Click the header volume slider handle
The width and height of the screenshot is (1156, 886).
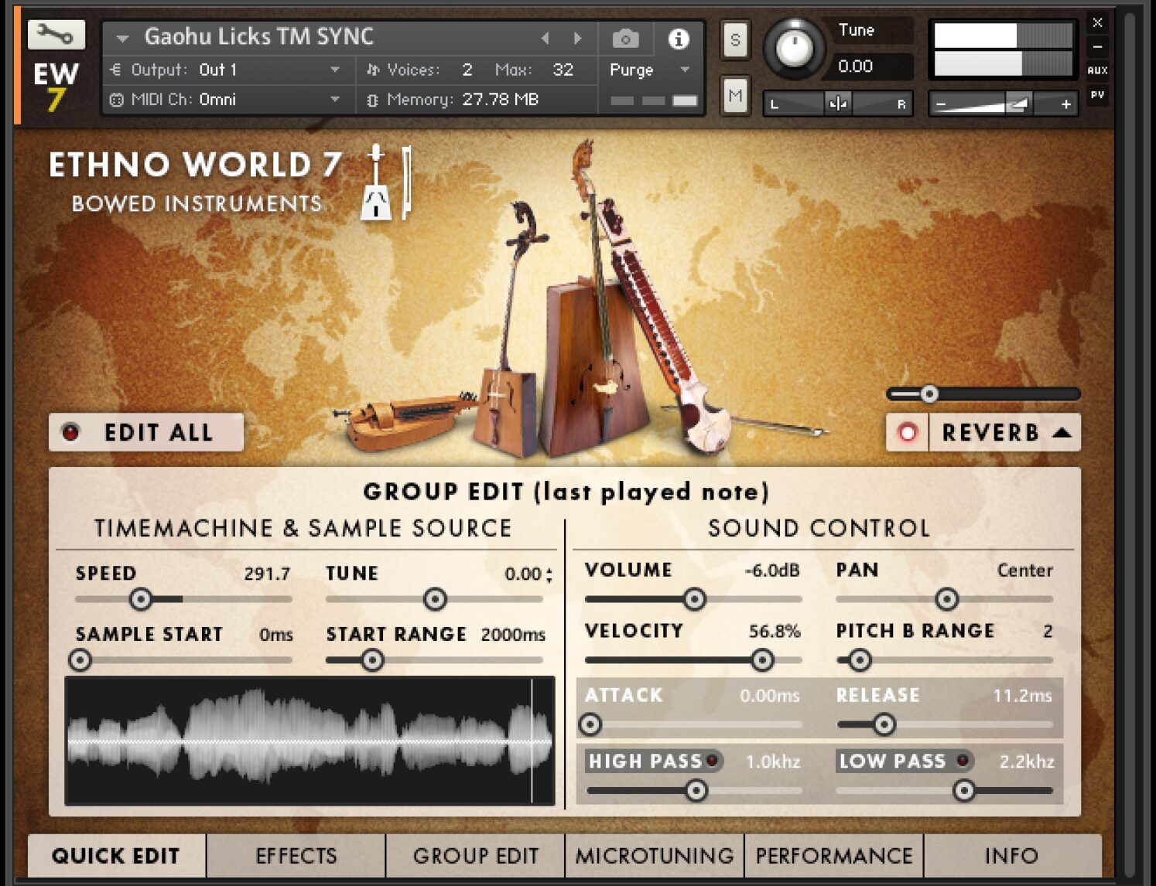pos(1018,104)
